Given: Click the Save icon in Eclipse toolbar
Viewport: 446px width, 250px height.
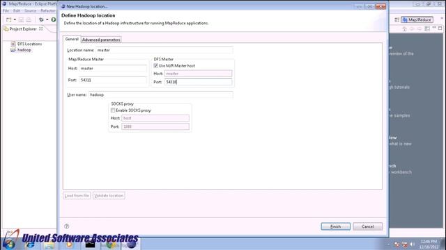Looking at the screenshot, I should coord(21,19).
